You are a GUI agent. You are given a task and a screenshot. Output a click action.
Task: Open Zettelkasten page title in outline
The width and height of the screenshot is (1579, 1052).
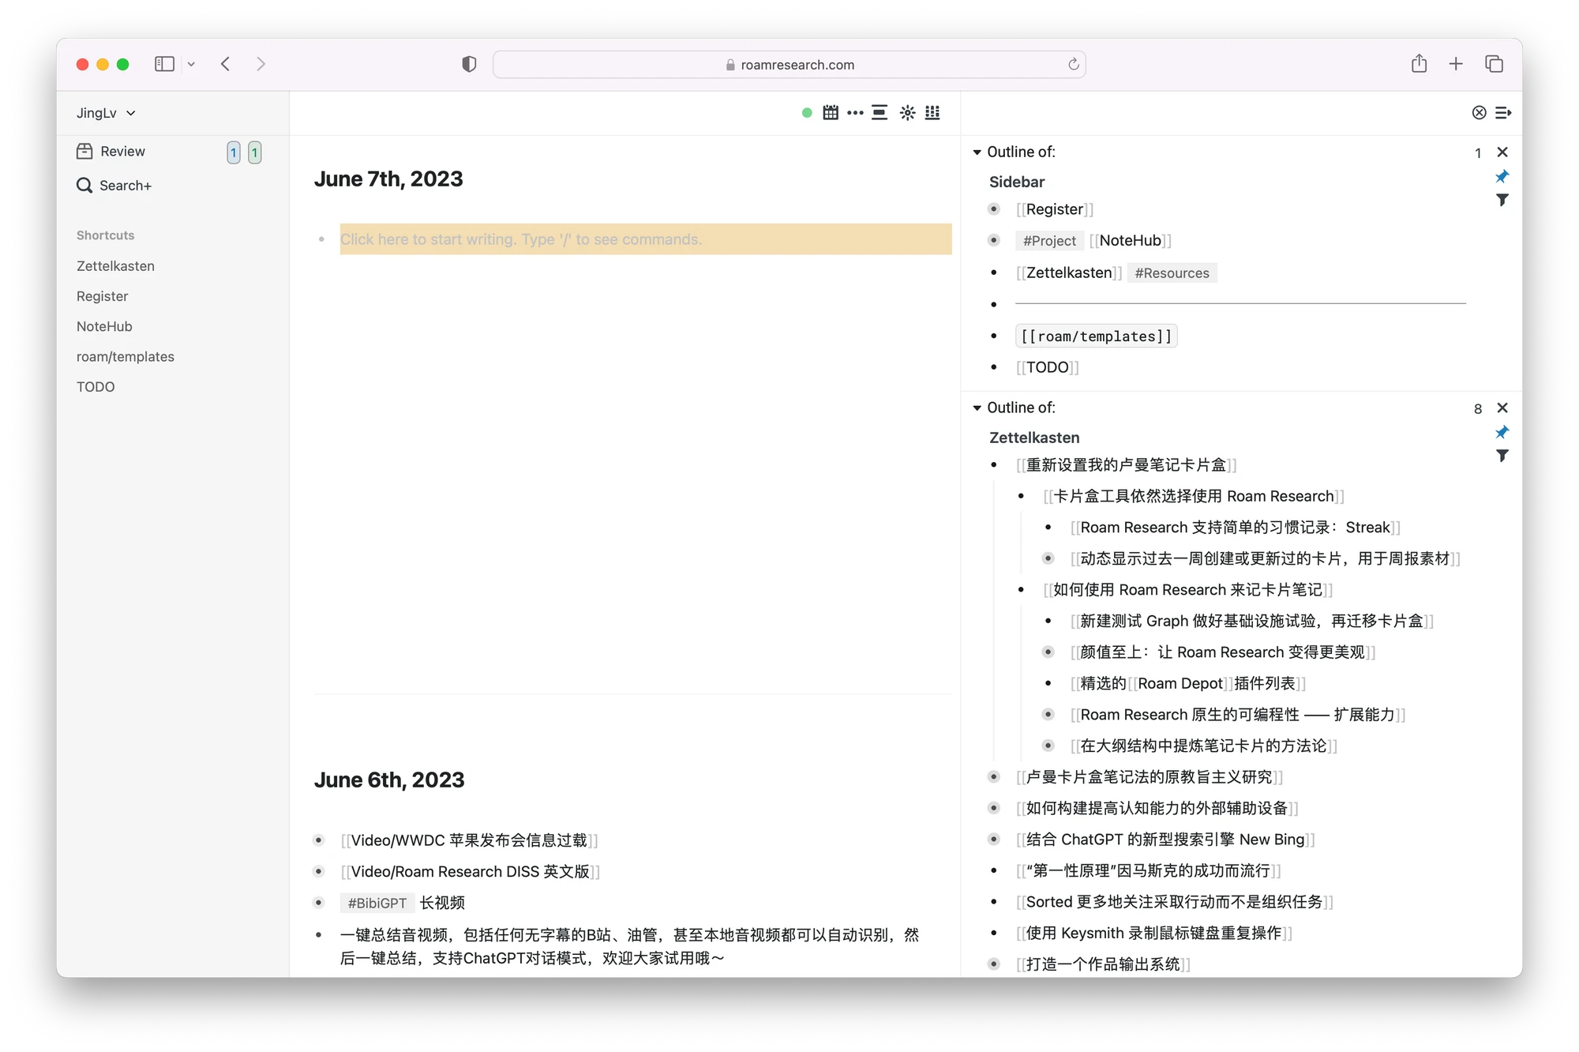pos(1034,438)
